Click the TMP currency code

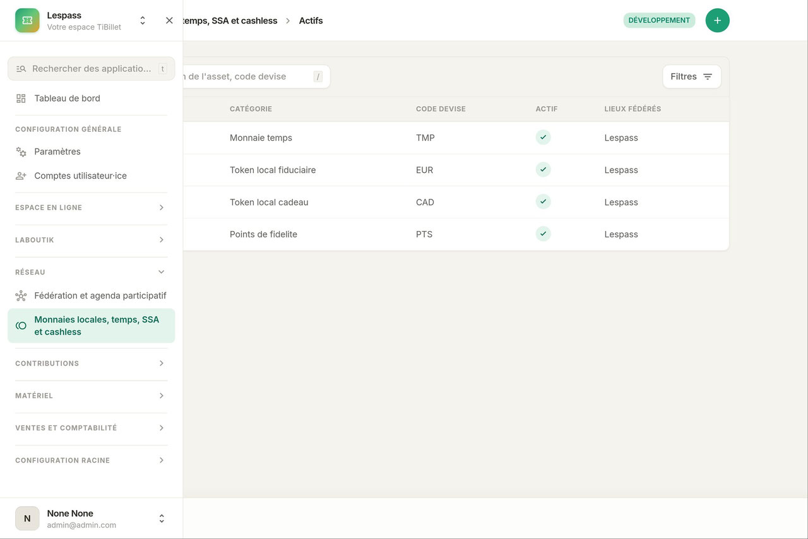[425, 138]
